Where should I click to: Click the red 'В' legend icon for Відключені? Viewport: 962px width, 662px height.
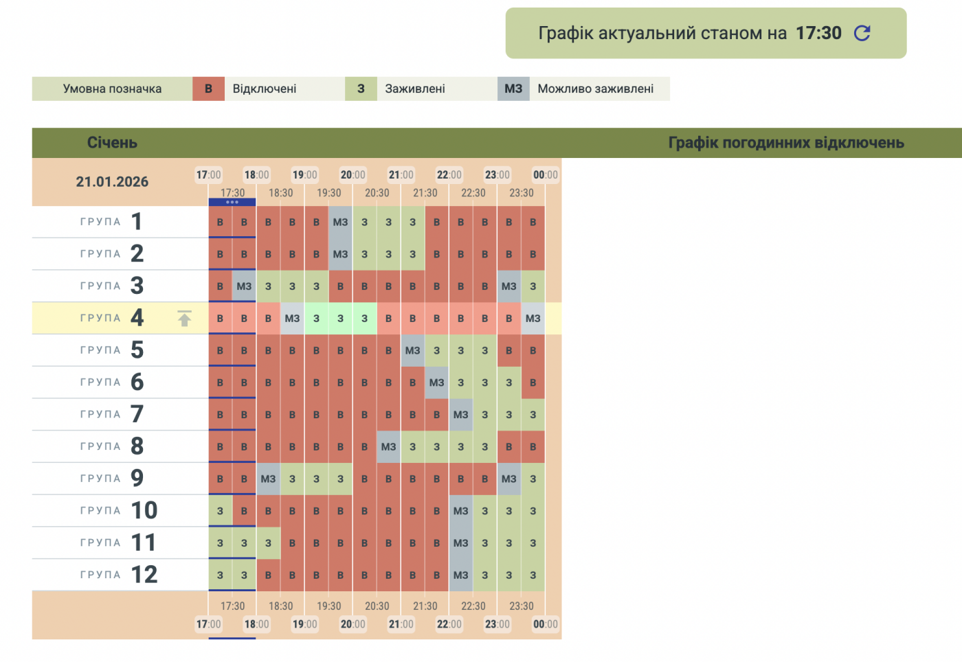208,89
